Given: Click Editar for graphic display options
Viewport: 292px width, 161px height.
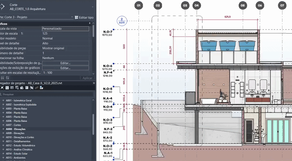Looking at the screenshot, I should [65, 68].
